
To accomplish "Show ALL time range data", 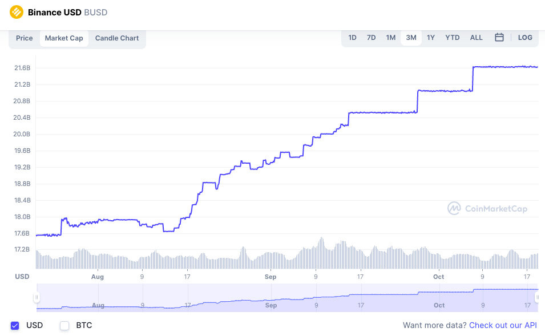I will click(476, 38).
